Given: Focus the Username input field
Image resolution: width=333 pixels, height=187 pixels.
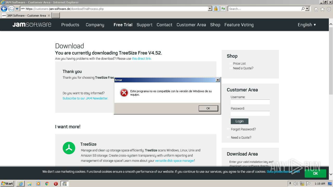Looking at the screenshot, I should click(x=250, y=102).
